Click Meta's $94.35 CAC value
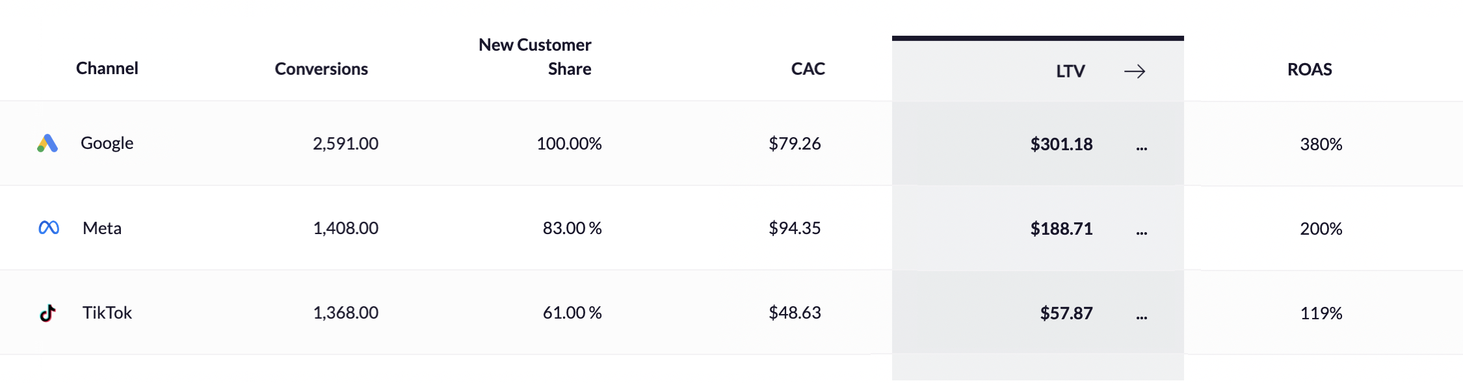 pos(795,228)
